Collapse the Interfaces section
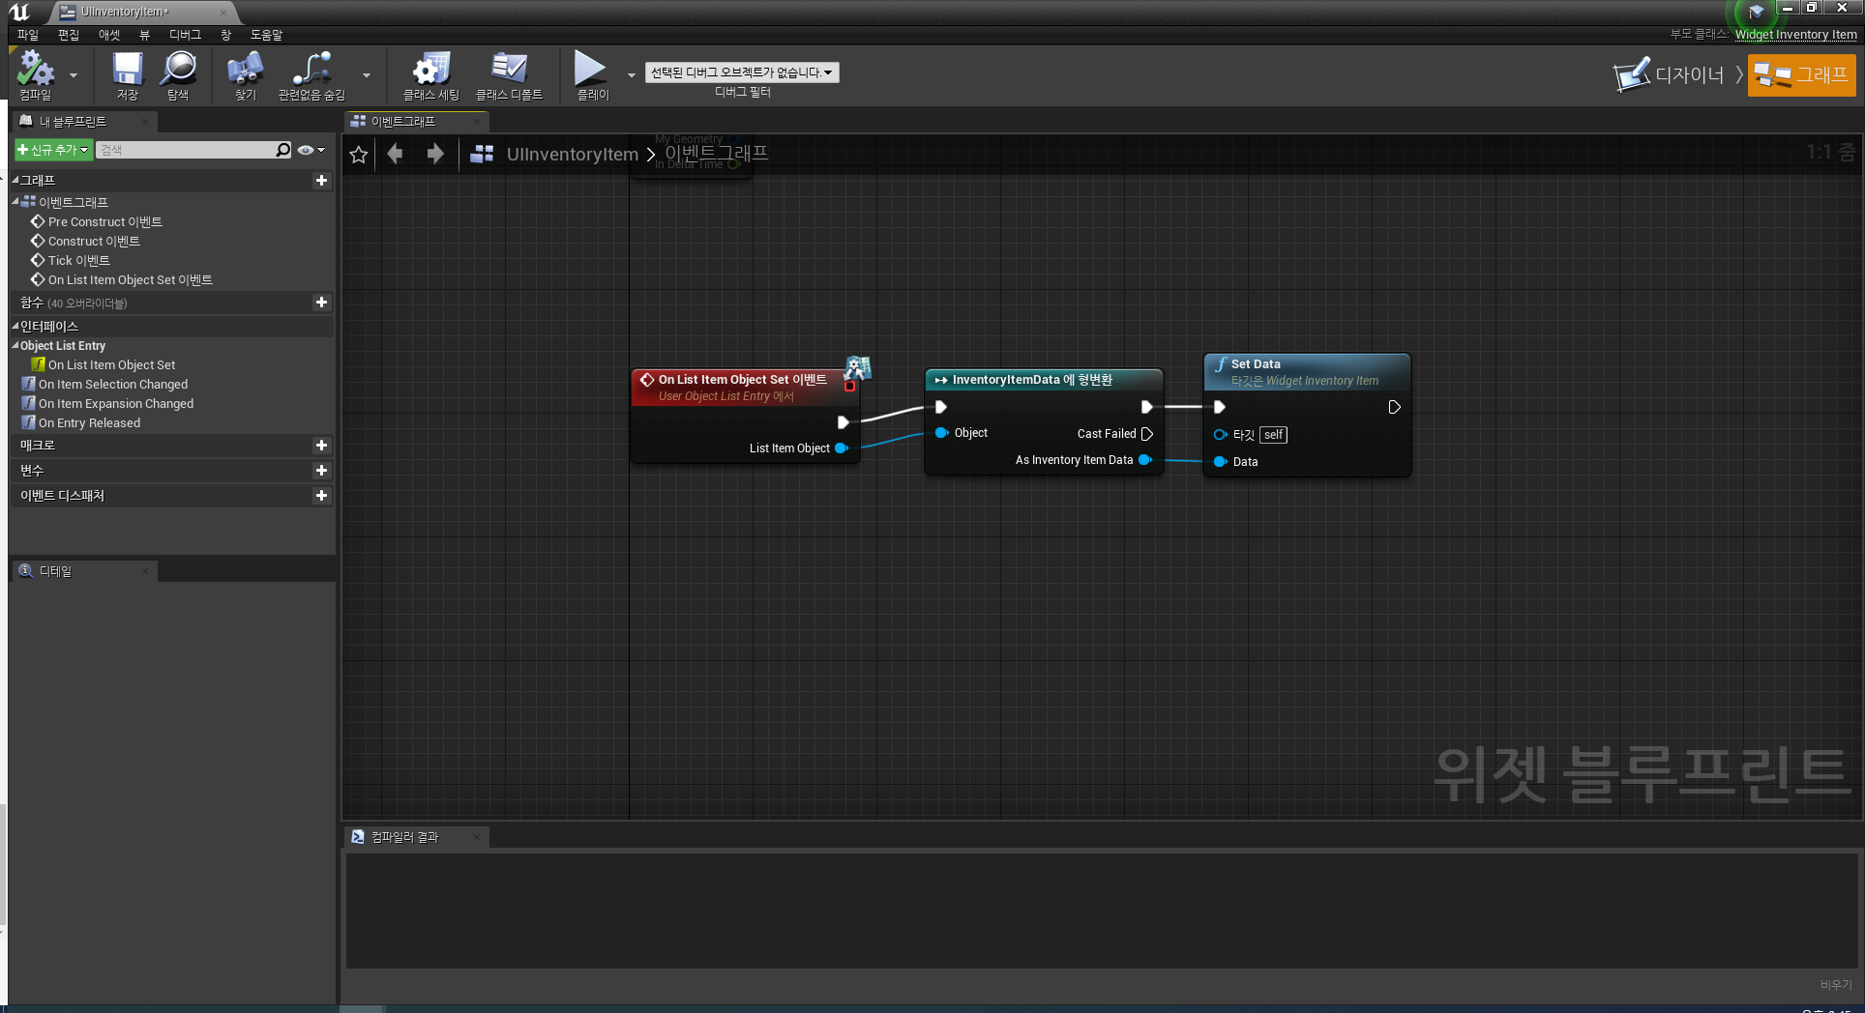The width and height of the screenshot is (1865, 1013). click(x=15, y=326)
